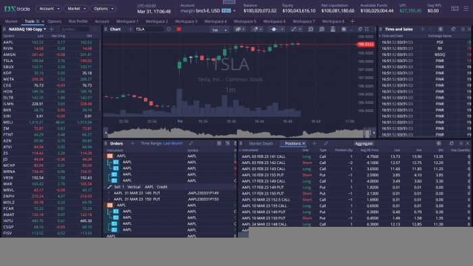473x266 pixels.
Task: Detach the Positions widget
Action: 451,143
